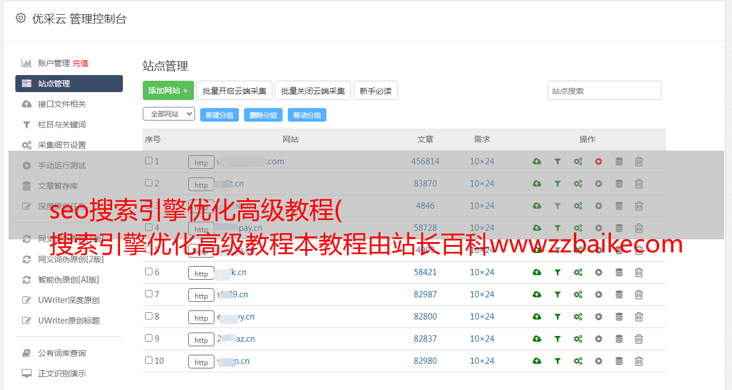Click the play icon in row 6
Image resolution: width=732 pixels, height=390 pixels.
(598, 272)
